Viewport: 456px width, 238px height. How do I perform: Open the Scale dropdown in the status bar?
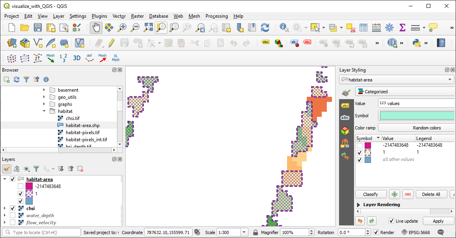point(243,232)
